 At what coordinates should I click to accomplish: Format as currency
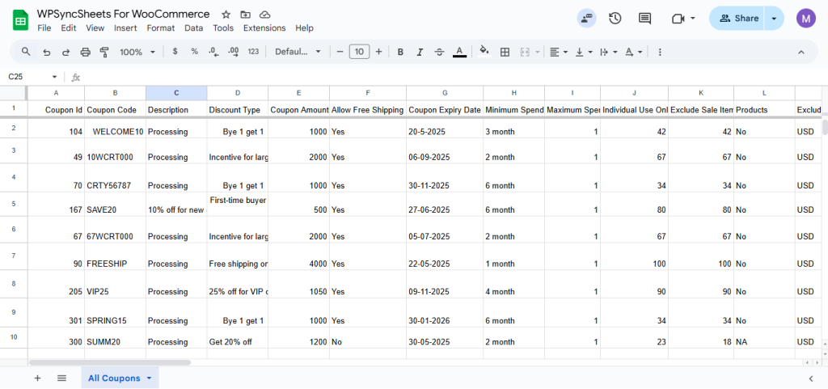(175, 52)
